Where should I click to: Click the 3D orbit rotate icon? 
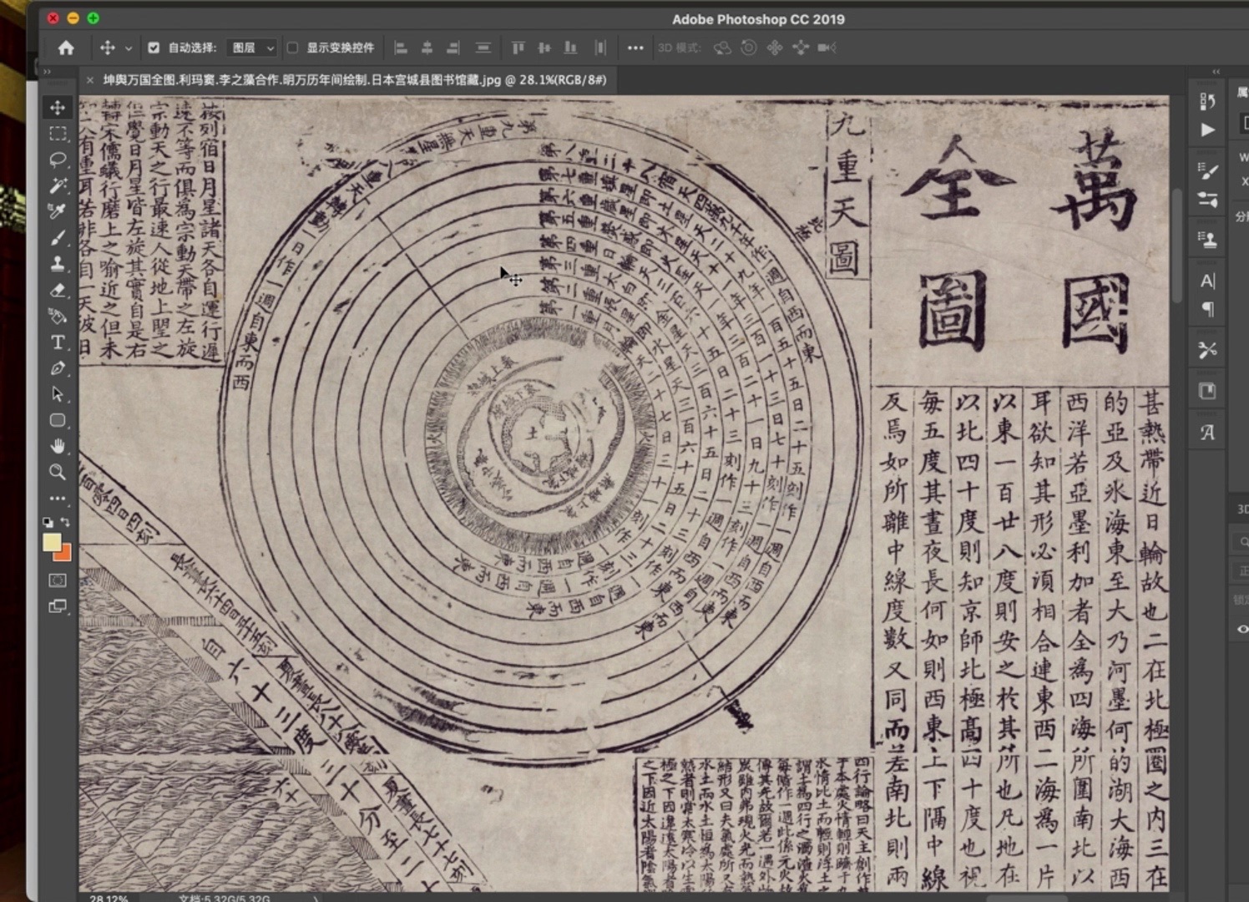click(722, 48)
